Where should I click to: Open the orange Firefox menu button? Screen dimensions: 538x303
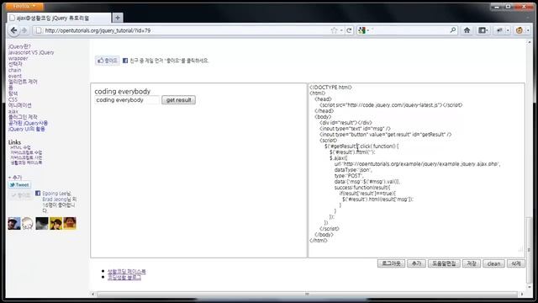coord(24,6)
